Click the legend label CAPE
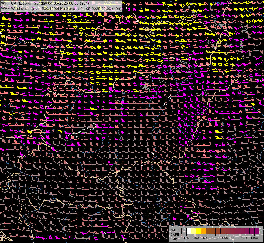Viewport: 264px width, 243px height. click(175, 235)
